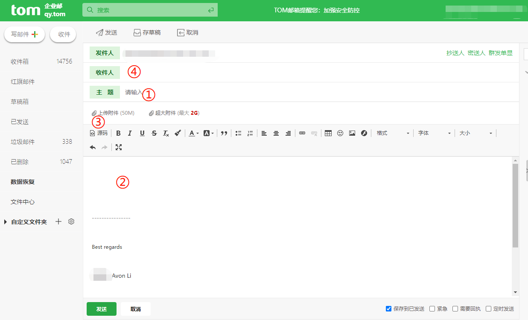Image resolution: width=528 pixels, height=320 pixels.
Task: Click 取消 in the top toolbar
Action: coord(188,32)
